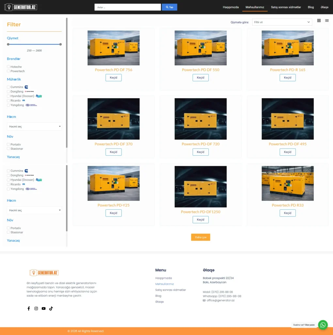This screenshot has height=335, width=333.
Task: Click footer Satış sonrası xidmətlər link
Action: (x=170, y=290)
